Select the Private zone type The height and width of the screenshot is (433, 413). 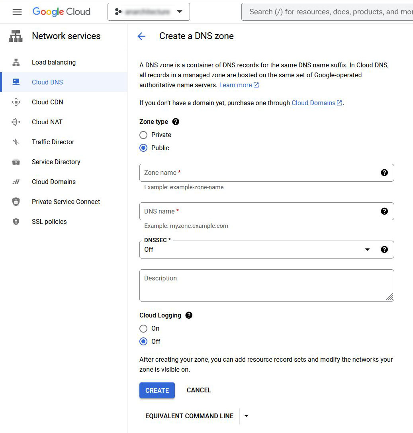(143, 135)
